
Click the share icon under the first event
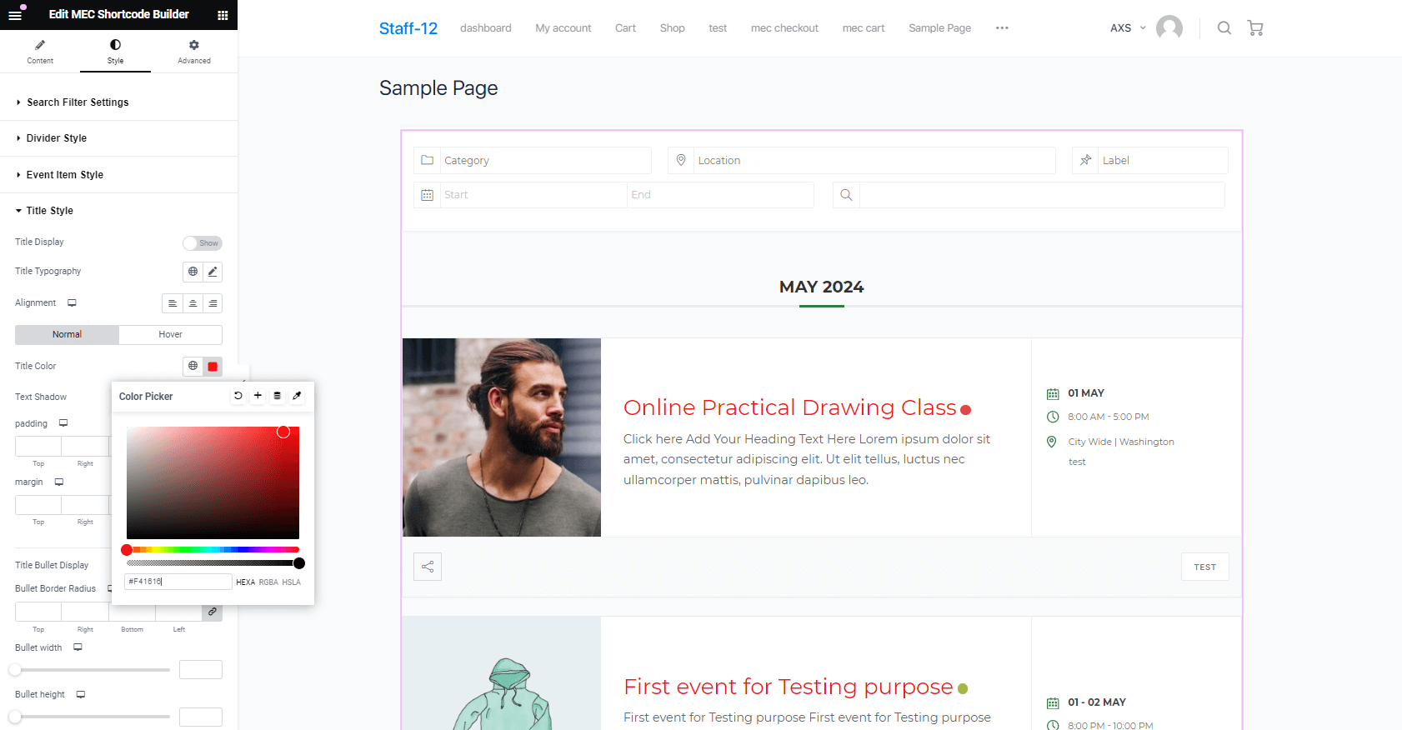point(428,567)
